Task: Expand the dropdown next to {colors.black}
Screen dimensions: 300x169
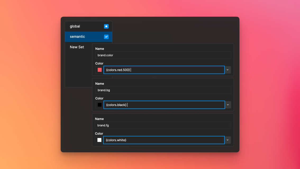Action: click(x=228, y=105)
